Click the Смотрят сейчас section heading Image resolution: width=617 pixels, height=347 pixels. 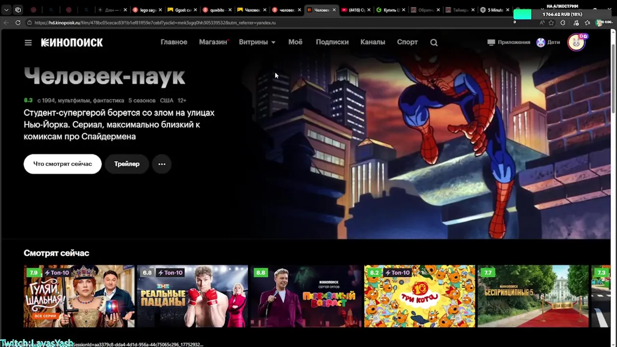[56, 253]
